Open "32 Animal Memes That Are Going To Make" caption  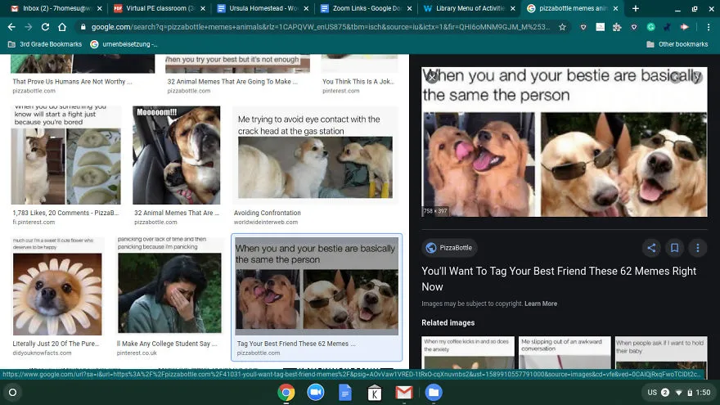point(232,82)
